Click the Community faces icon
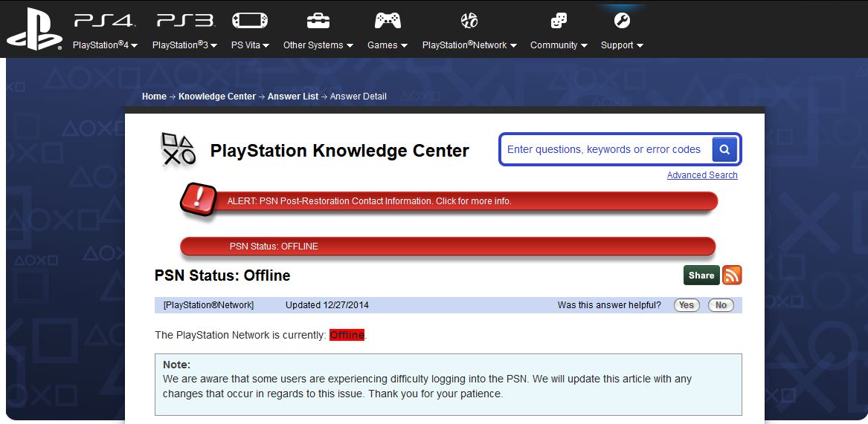Image resolution: width=868 pixels, height=424 pixels. (558, 21)
